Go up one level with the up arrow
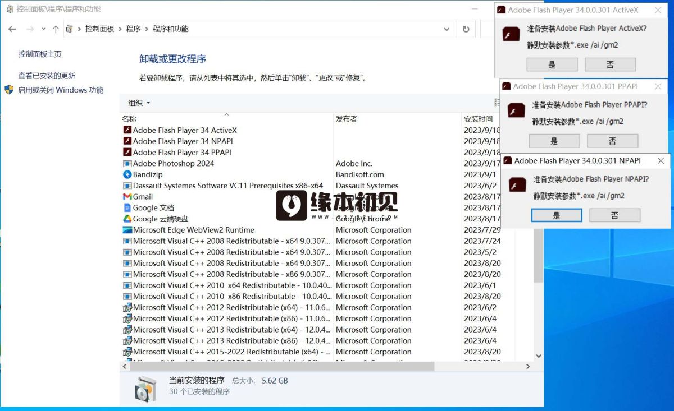The image size is (674, 411). pos(56,29)
